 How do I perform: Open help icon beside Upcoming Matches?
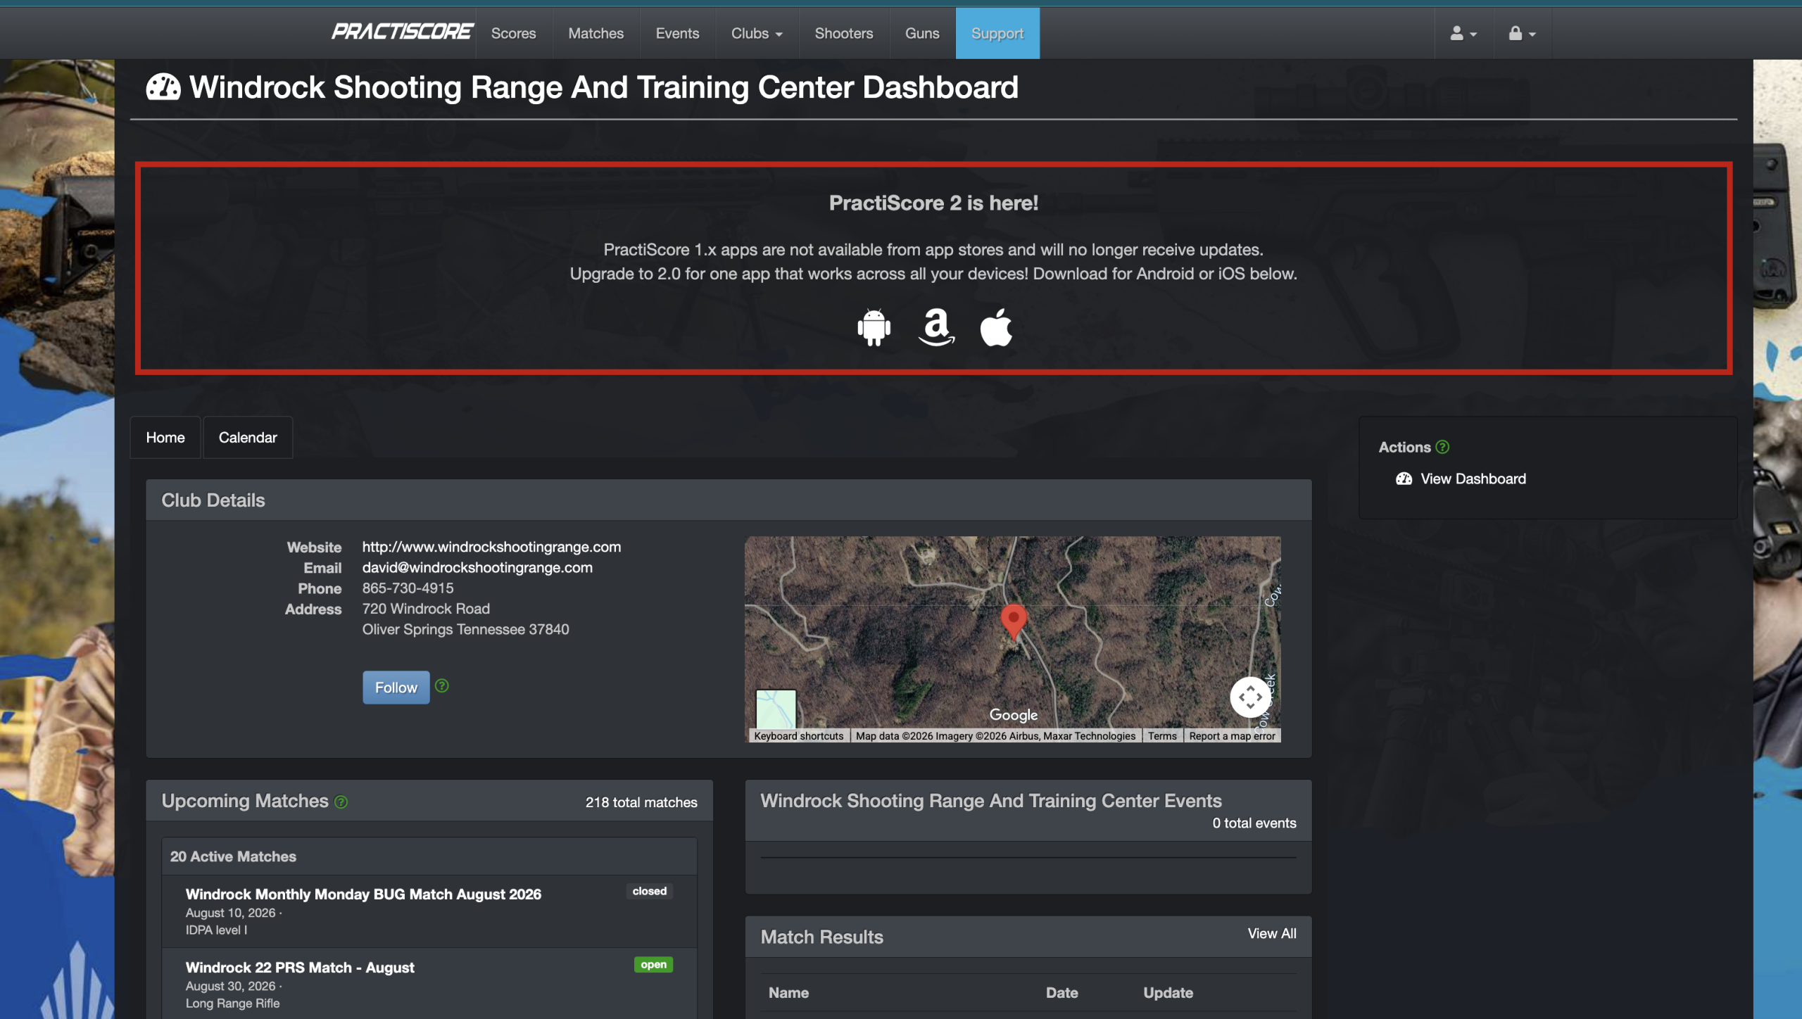(341, 802)
